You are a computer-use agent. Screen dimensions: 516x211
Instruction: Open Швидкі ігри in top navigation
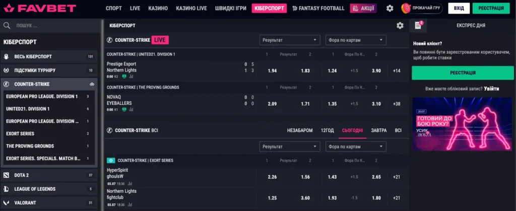231,8
